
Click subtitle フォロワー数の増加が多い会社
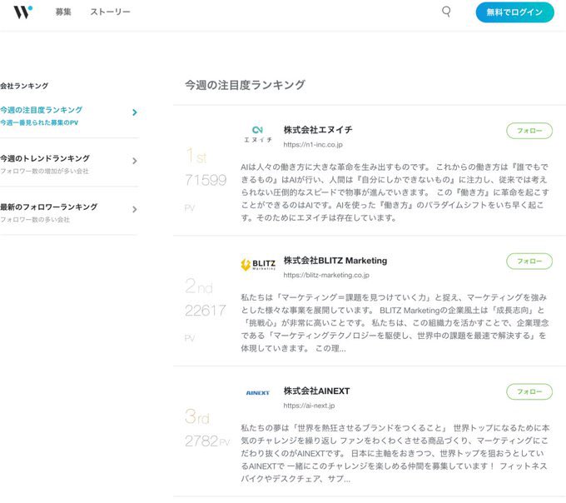coord(44,172)
